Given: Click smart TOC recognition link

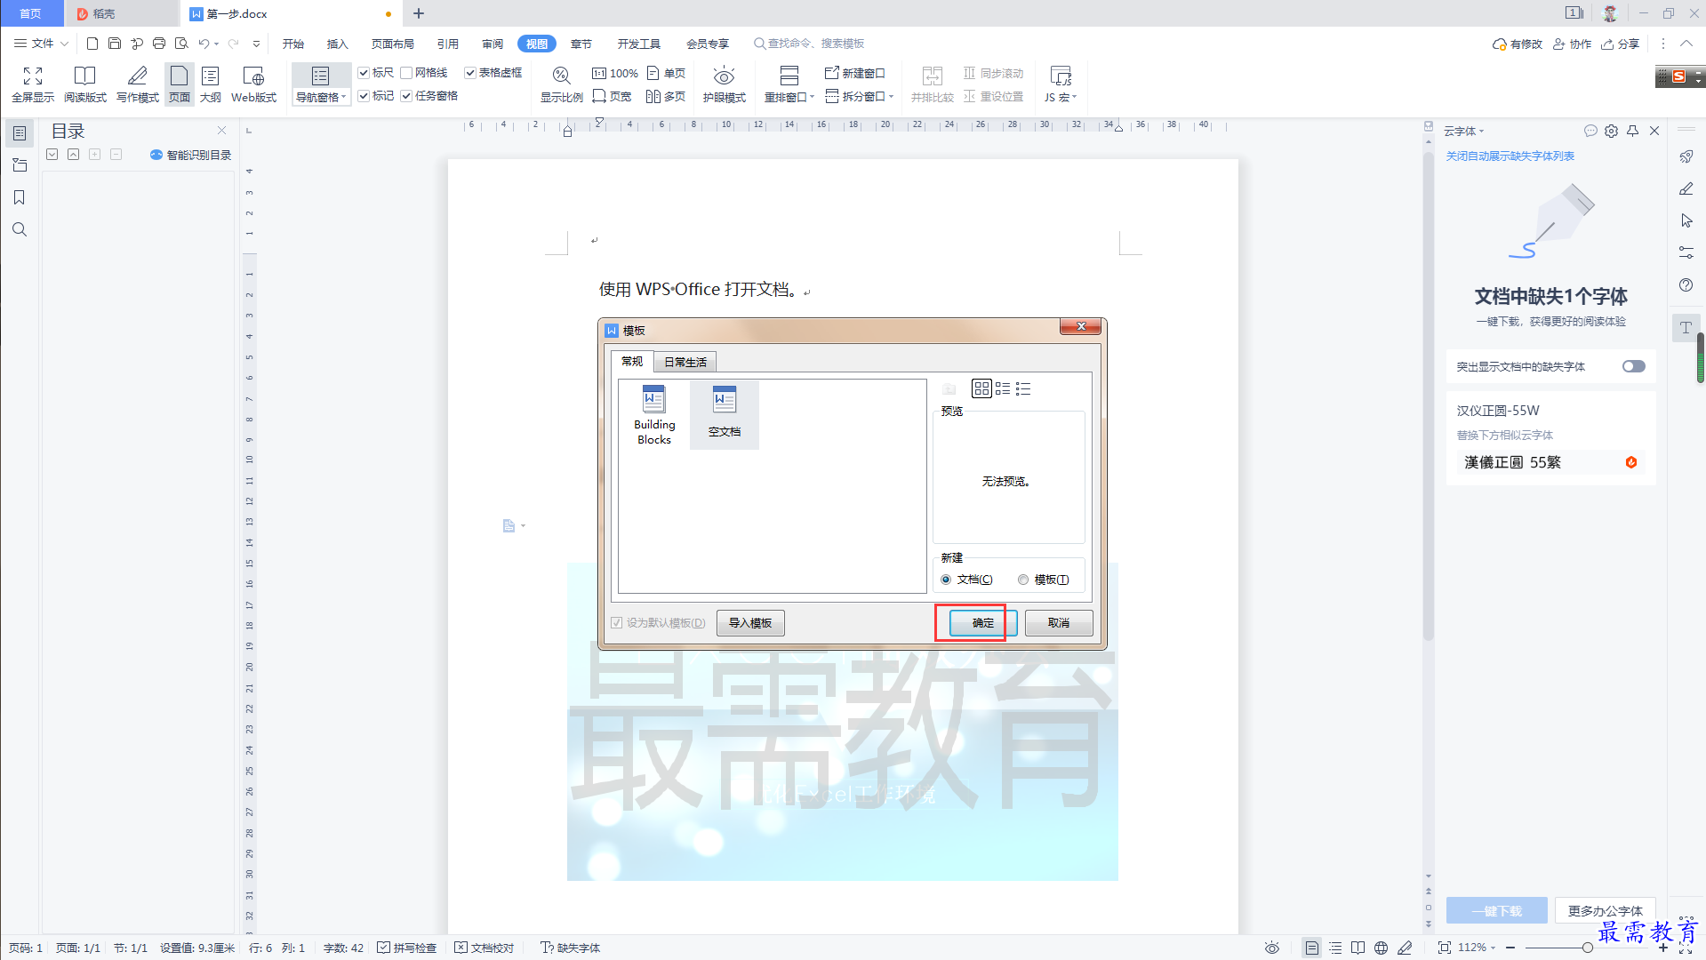Looking at the screenshot, I should click(x=191, y=155).
